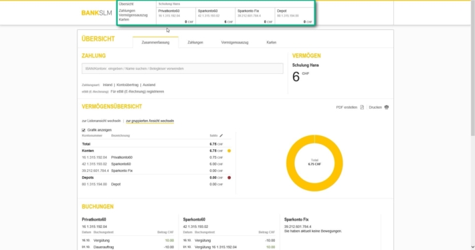Toggle the Grafik anzeigen checkbox
This screenshot has height=250, width=475.
point(84,130)
